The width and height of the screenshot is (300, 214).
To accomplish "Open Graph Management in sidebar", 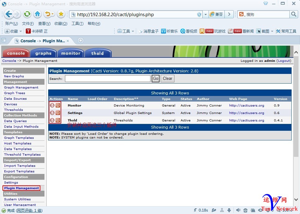I will pos(21,87).
